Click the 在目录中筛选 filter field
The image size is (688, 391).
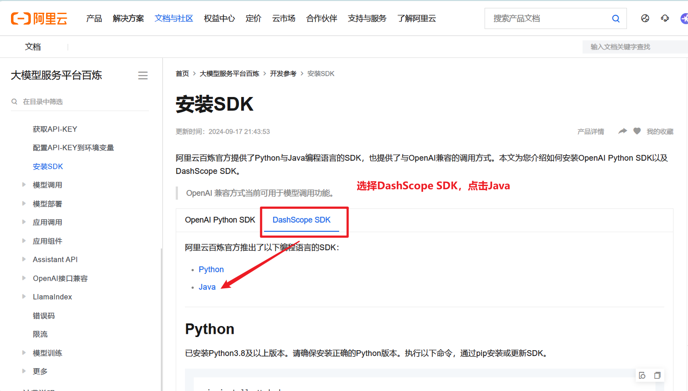click(x=80, y=101)
